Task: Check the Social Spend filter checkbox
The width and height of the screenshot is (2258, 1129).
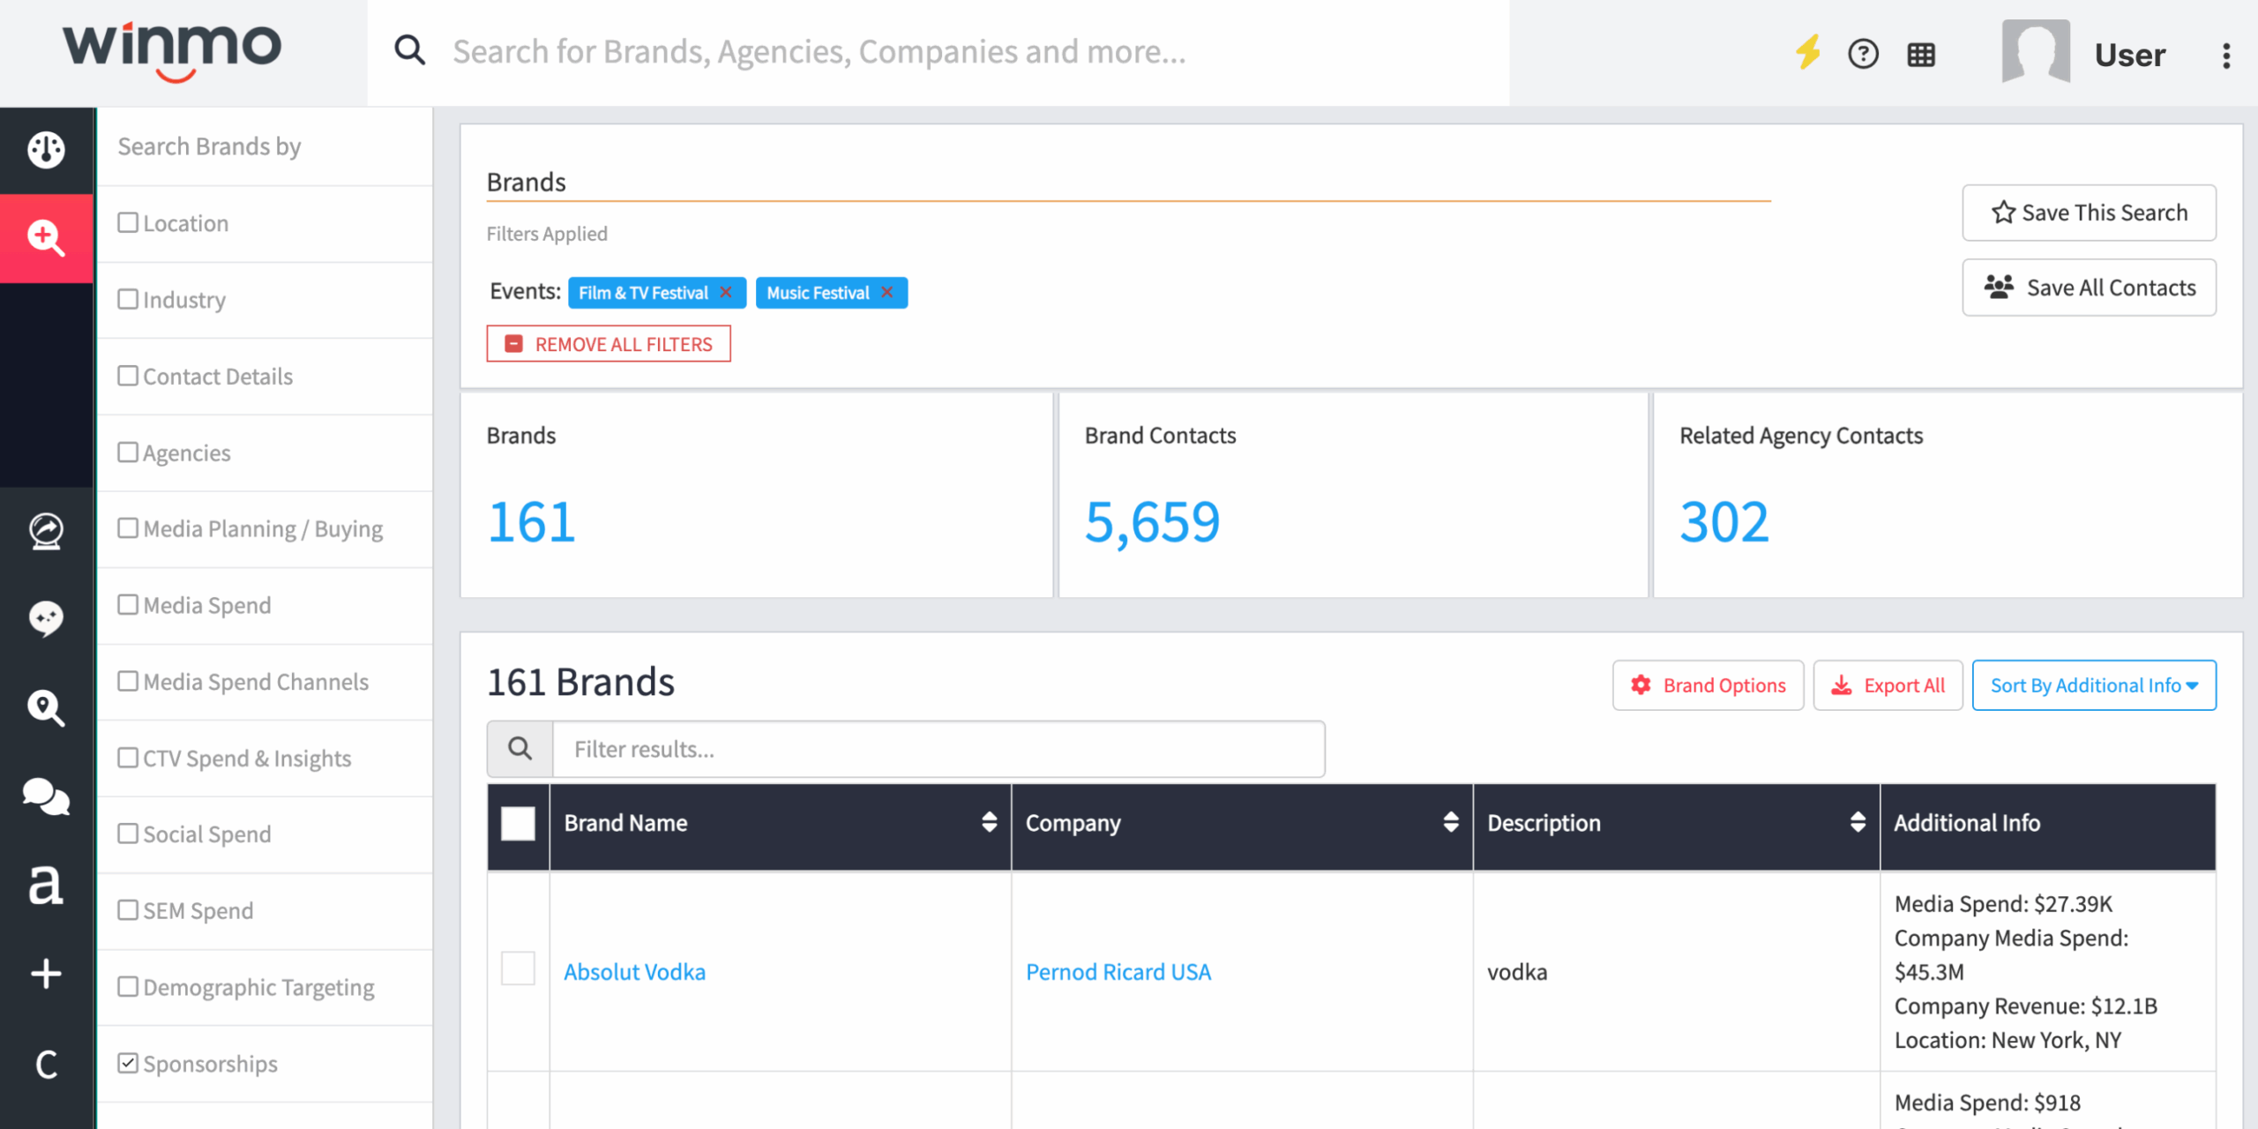Action: coord(128,834)
